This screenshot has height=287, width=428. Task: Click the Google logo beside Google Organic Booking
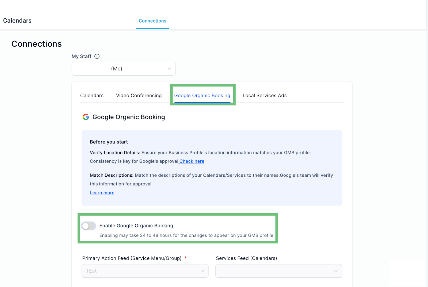tap(86, 117)
